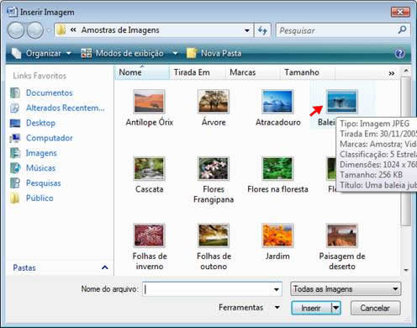Select the Paisagem de deserto thumbnail
Image resolution: width=417 pixels, height=328 pixels.
point(342,235)
